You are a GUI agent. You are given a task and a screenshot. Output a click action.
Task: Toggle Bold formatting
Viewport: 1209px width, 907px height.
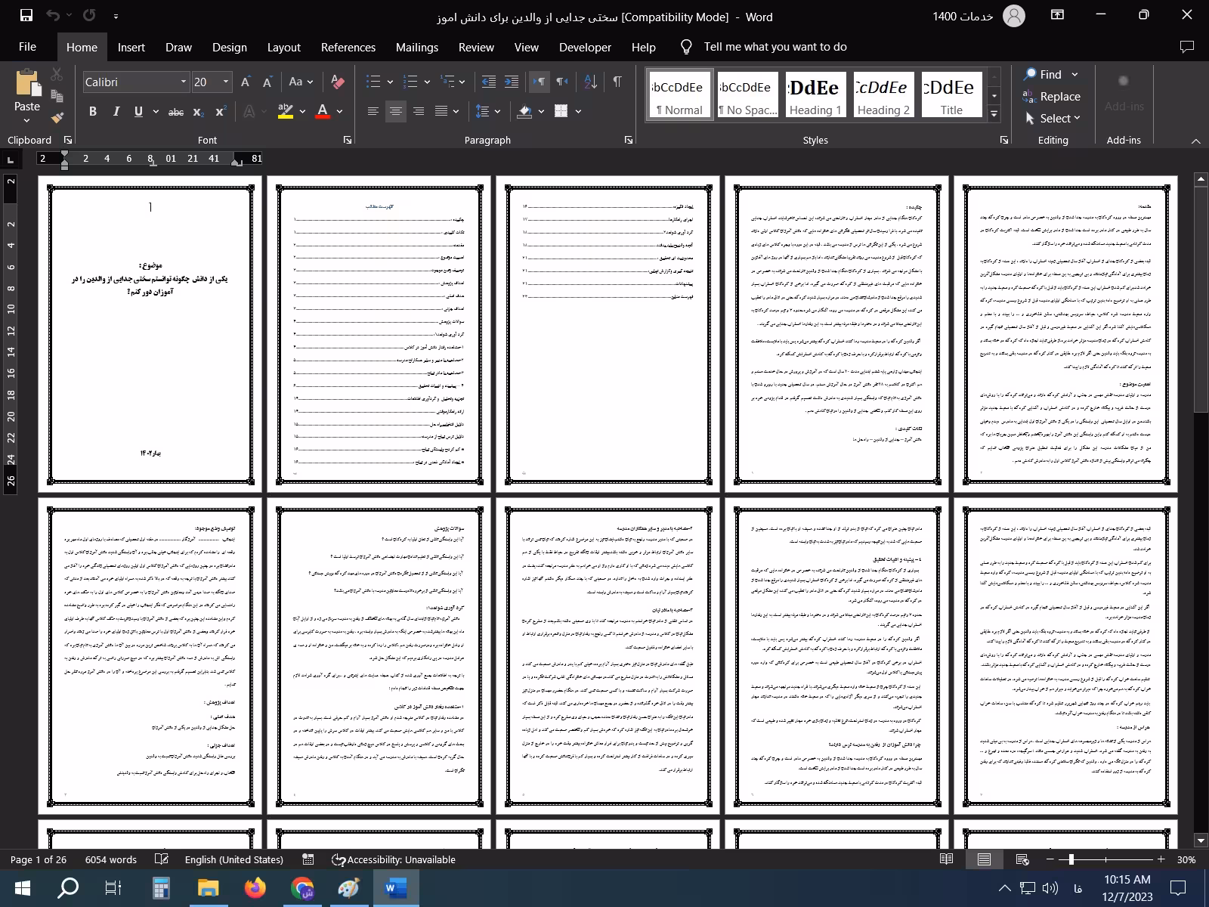(x=93, y=112)
